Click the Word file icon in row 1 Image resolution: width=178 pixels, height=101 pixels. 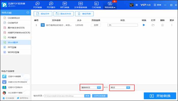[x=43, y=25]
